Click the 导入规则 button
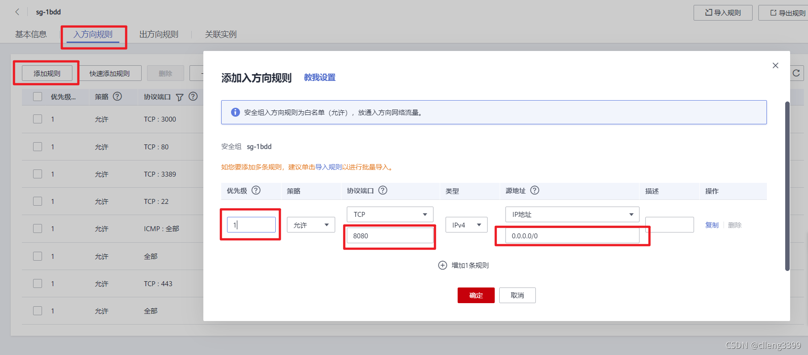808x355 pixels. click(723, 13)
